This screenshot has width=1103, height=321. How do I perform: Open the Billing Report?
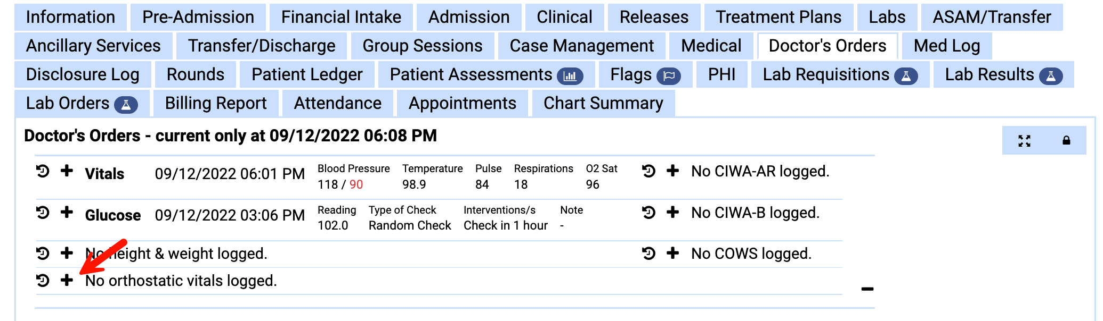tap(215, 103)
